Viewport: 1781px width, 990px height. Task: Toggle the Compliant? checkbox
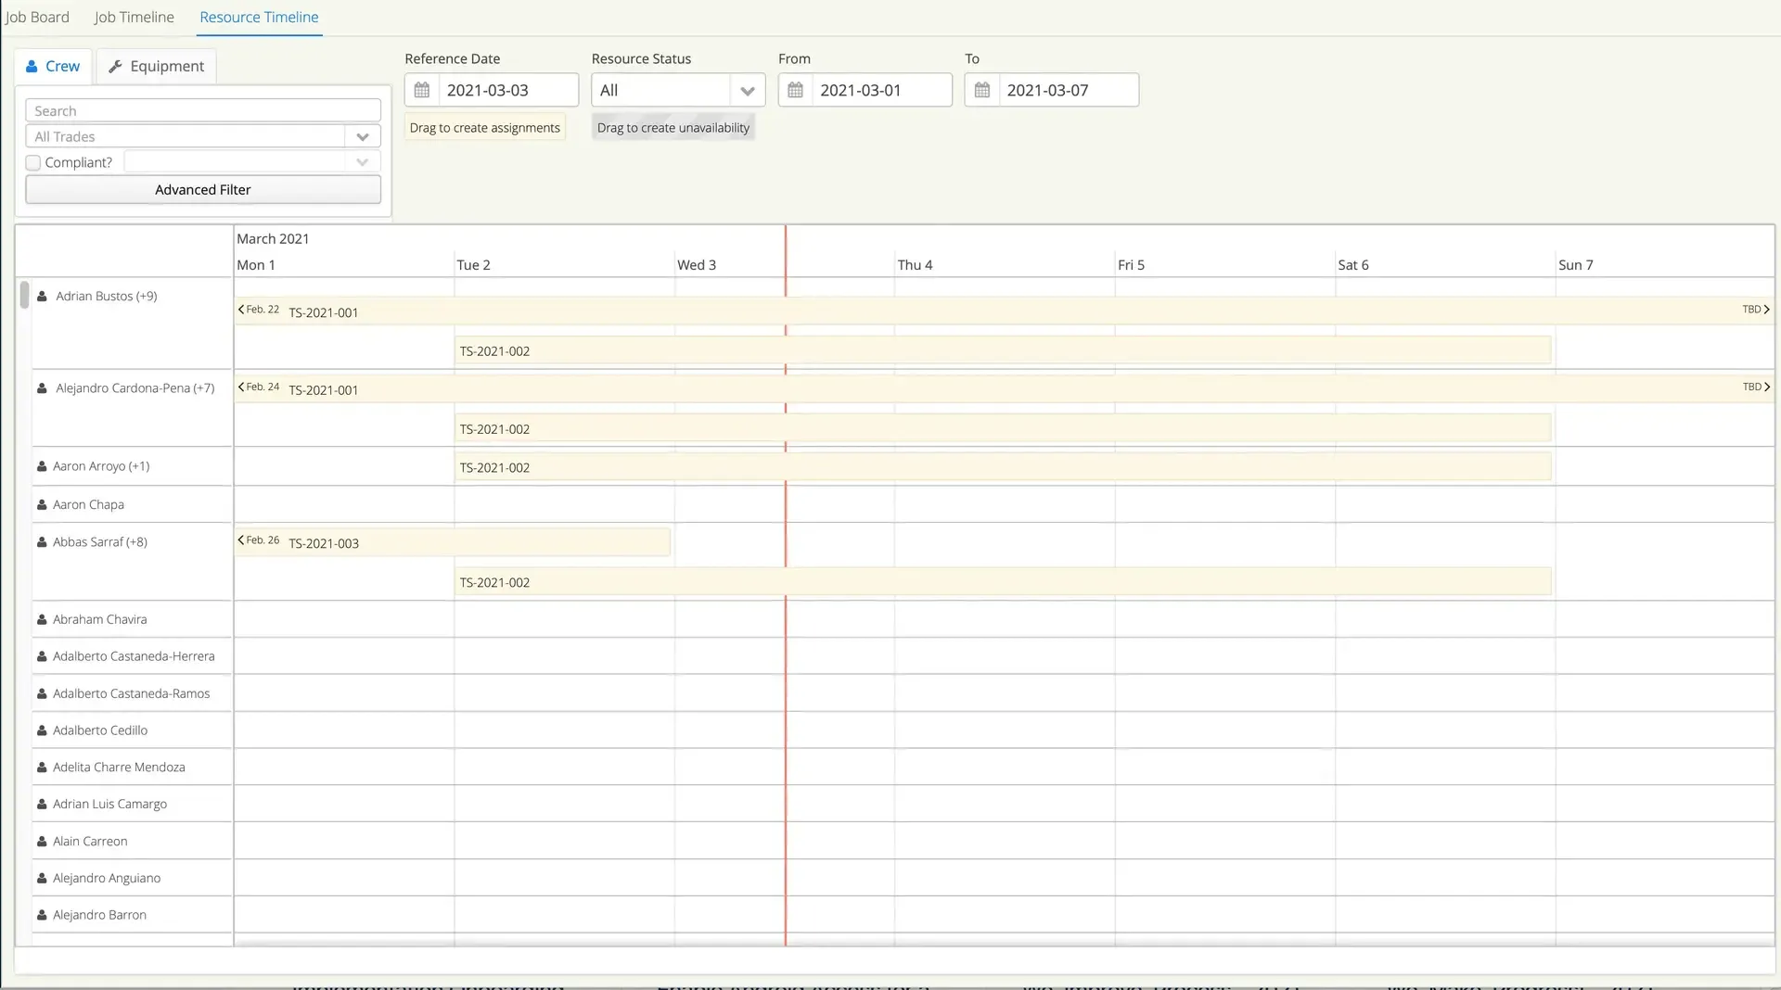coord(33,162)
